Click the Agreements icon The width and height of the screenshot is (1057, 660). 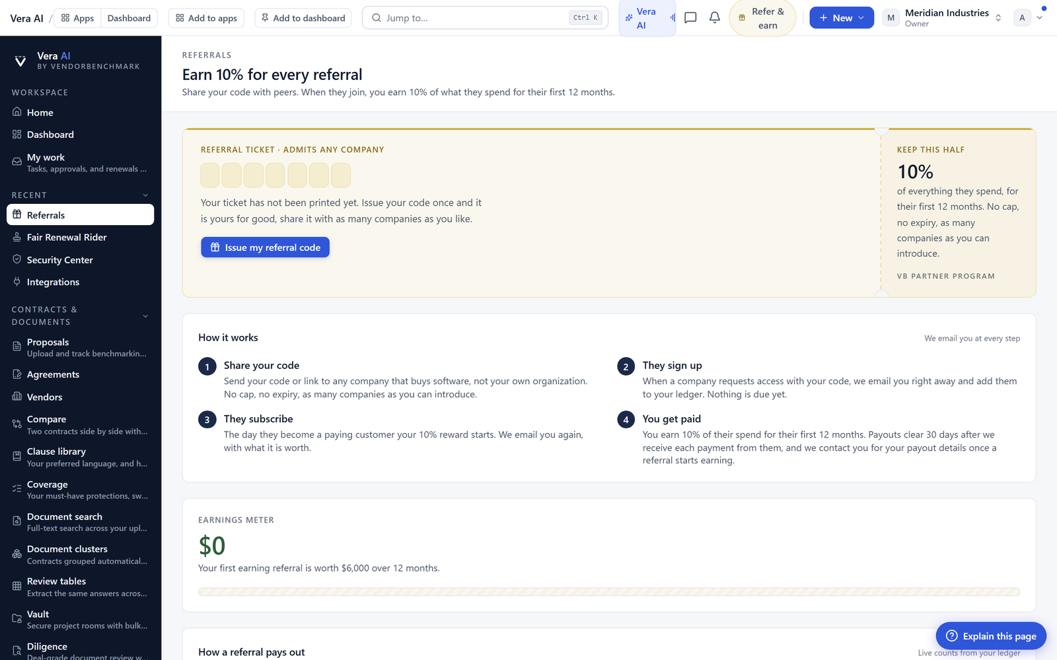pyautogui.click(x=17, y=374)
